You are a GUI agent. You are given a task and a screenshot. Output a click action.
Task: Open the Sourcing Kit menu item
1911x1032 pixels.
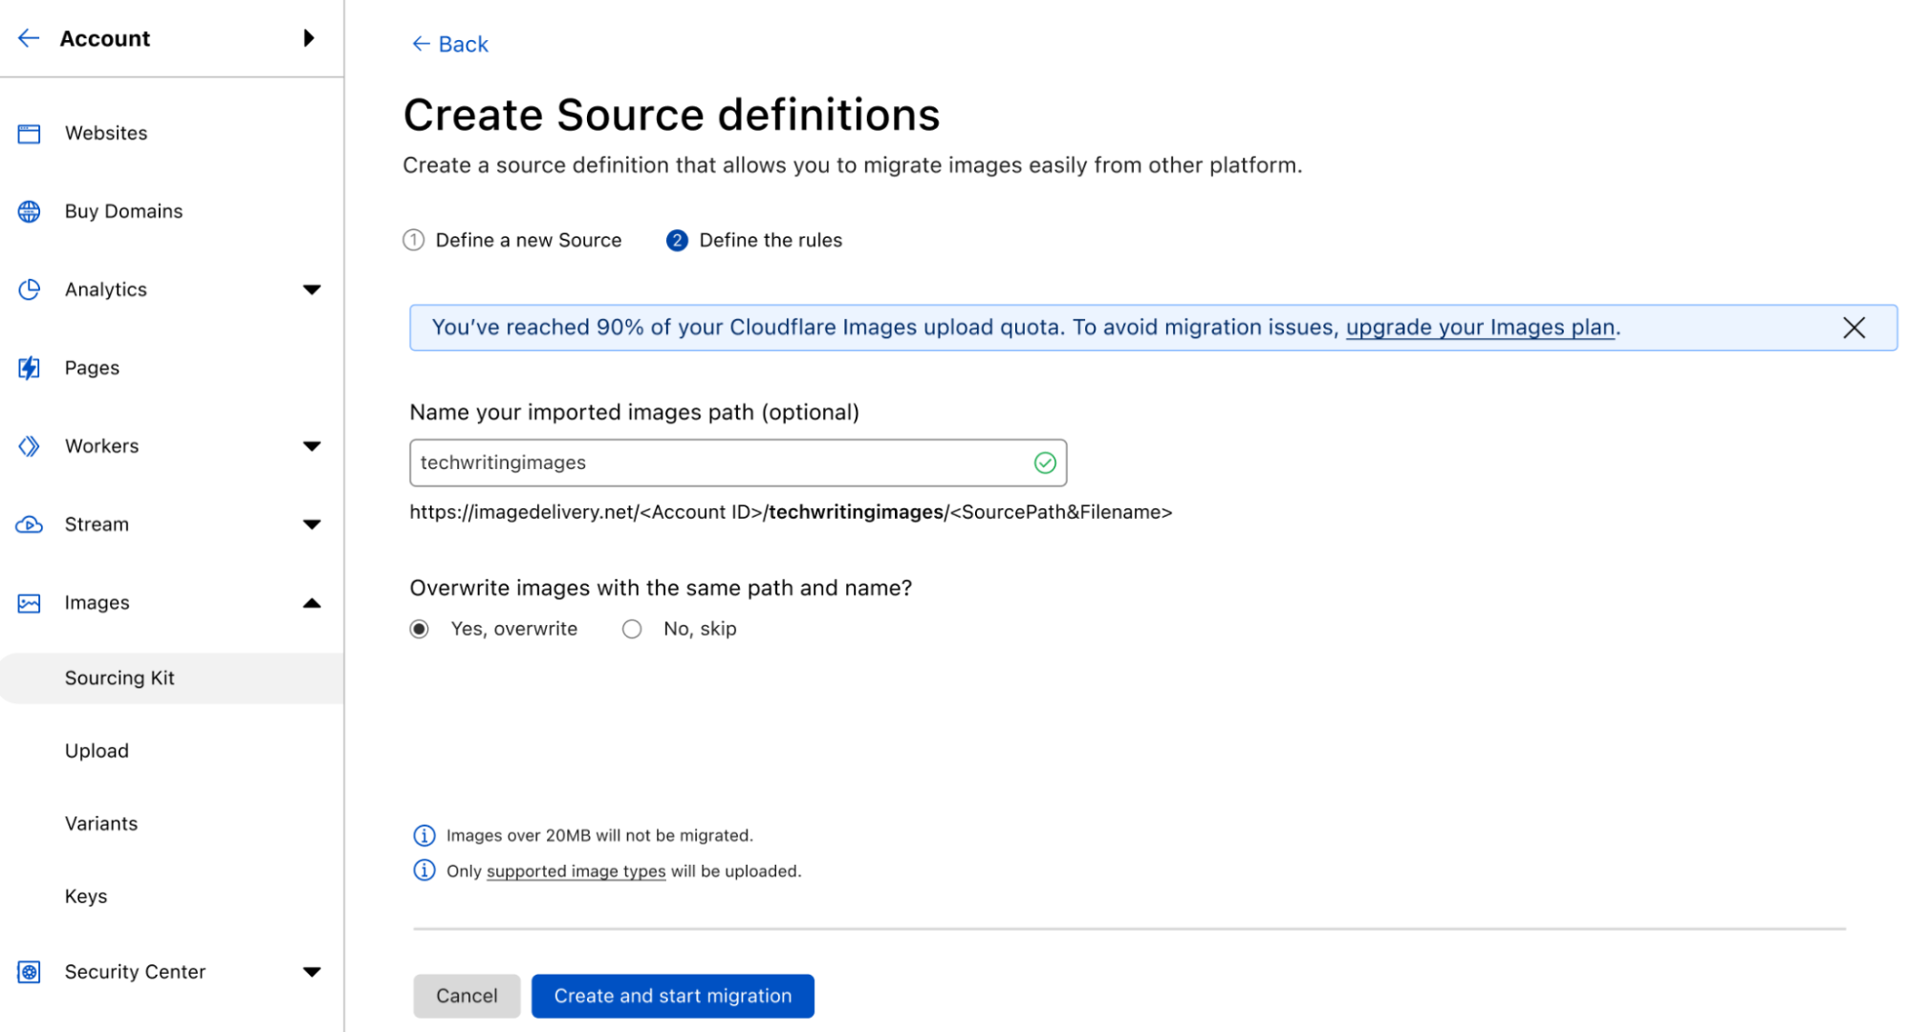(119, 677)
